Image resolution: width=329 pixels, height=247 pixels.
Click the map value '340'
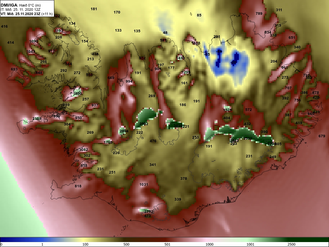pyautogui.click(x=297, y=47)
